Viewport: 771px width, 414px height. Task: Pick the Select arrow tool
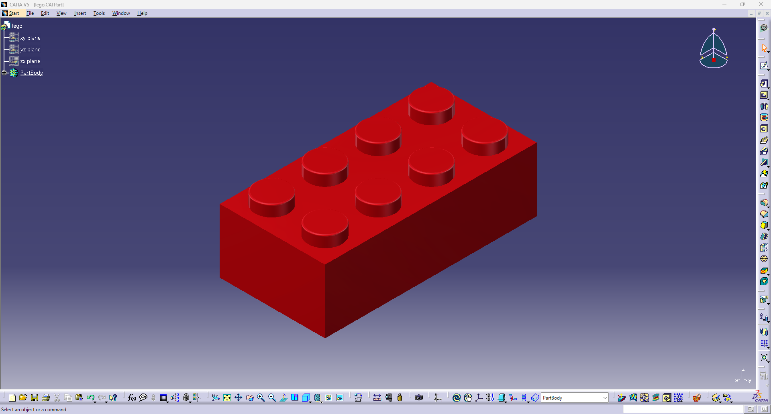764,48
